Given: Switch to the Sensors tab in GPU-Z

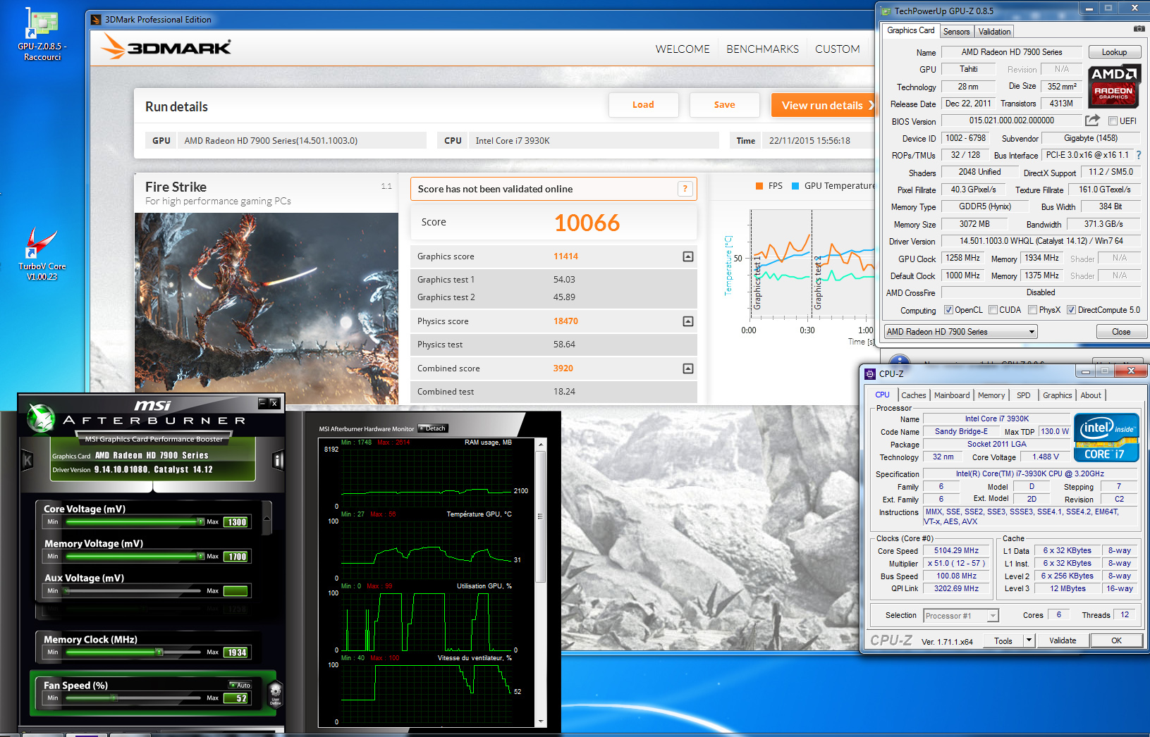Looking at the screenshot, I should coord(957,32).
